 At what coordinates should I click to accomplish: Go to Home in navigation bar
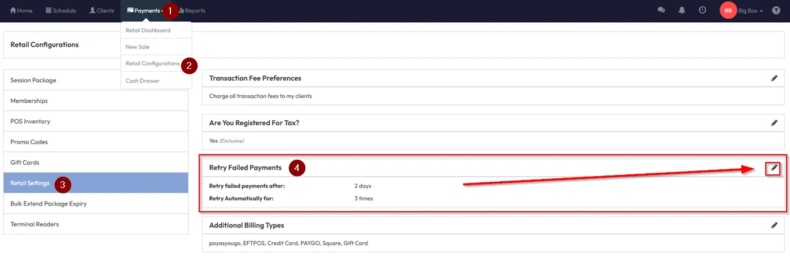(21, 11)
